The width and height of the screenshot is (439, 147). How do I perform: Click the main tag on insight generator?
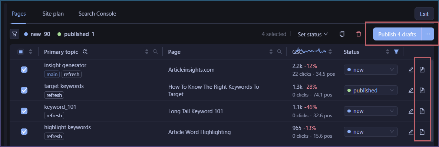(x=52, y=74)
